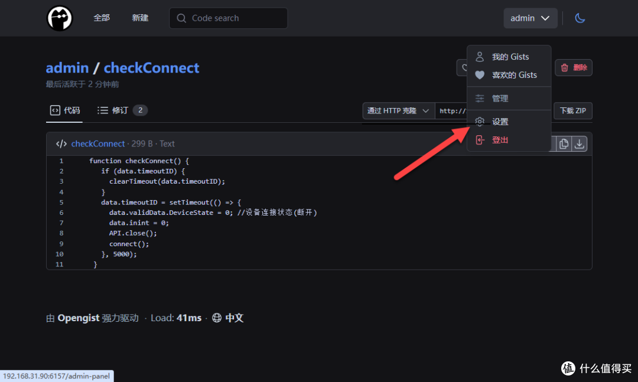Viewport: 638px width, 382px height.
Task: Copy file content with copy icon
Action: tap(564, 143)
